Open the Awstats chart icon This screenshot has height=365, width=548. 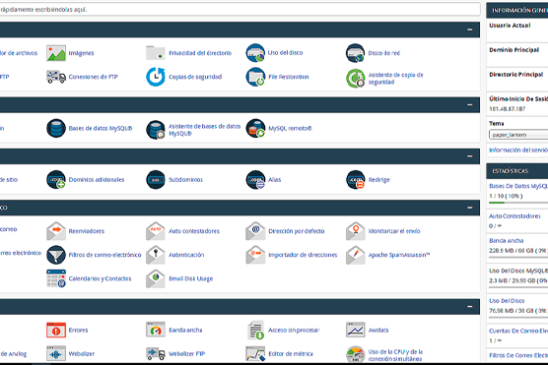[x=356, y=331]
